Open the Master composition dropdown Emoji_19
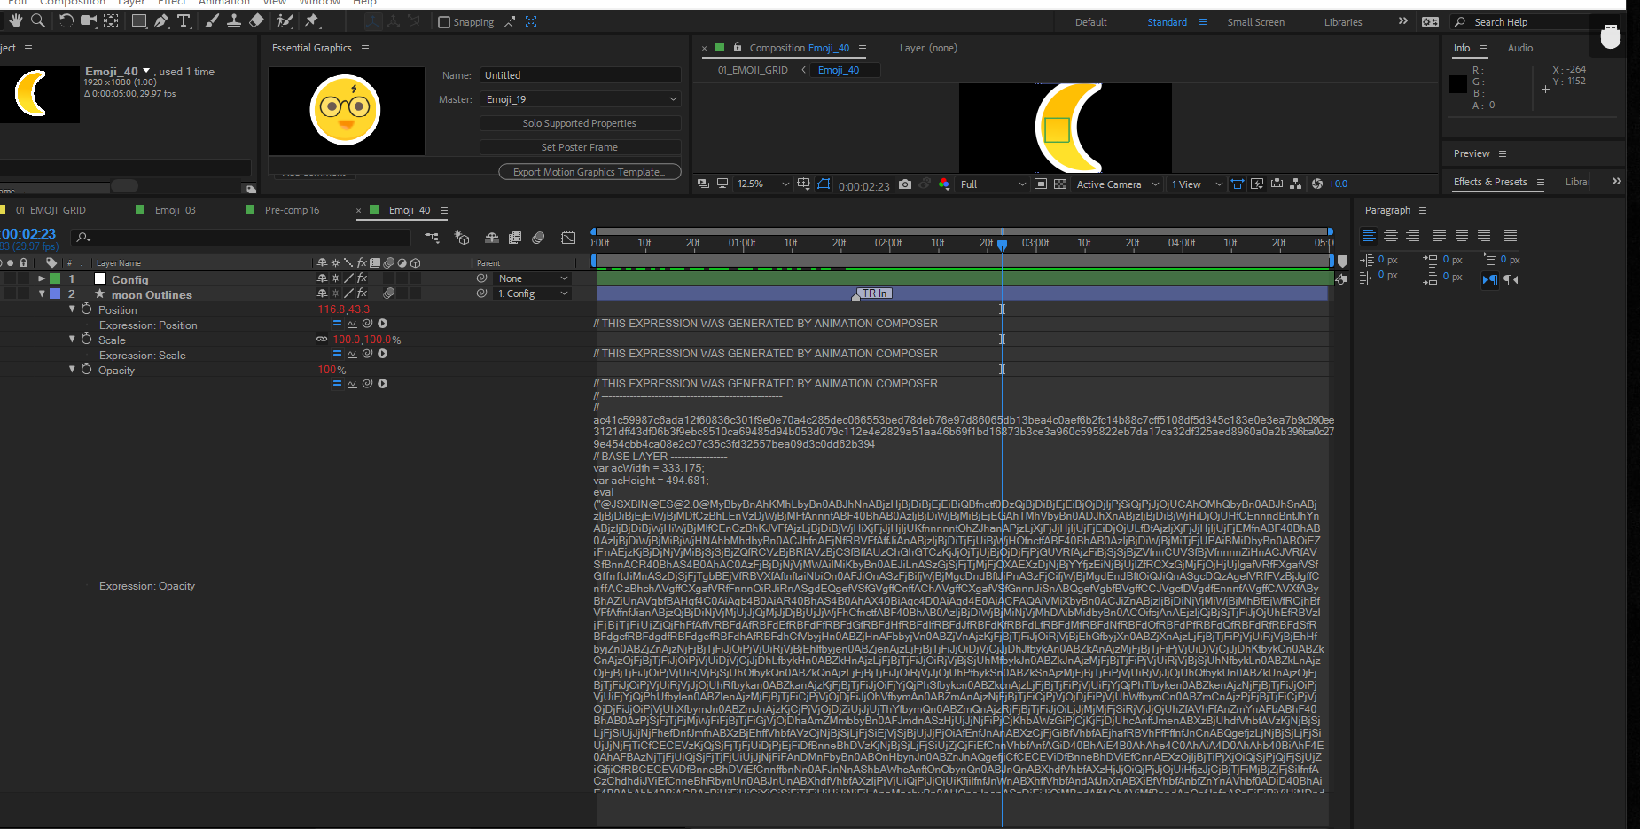The image size is (1640, 829). click(581, 99)
